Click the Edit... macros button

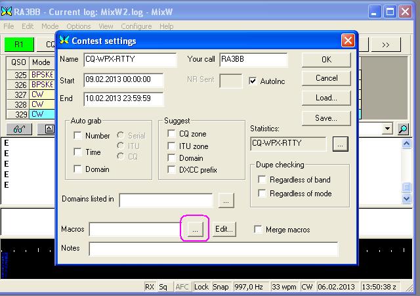[224, 229]
